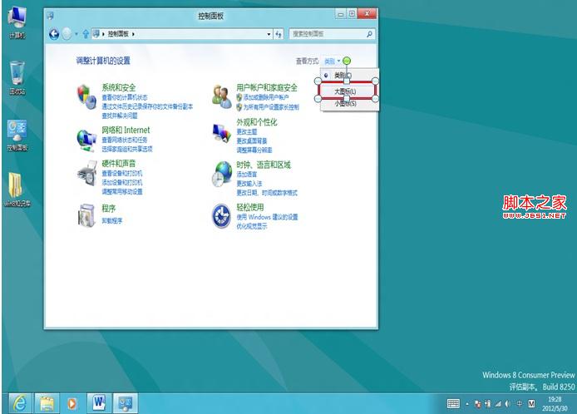This screenshot has height=414, width=577.
Task: Click 卸载程序 link
Action: (112, 221)
